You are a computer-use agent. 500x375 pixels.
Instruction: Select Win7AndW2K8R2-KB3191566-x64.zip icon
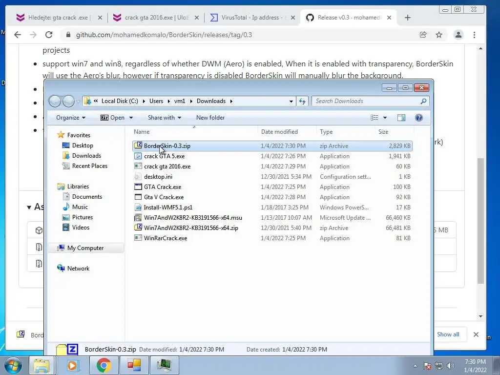coord(138,228)
